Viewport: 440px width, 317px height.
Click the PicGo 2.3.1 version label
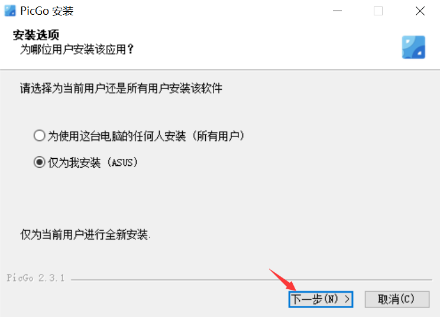coord(36,278)
